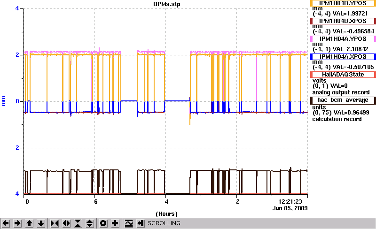The image size is (376, 229).
Task: Compress time axis with inward-pointing triangles icon
Action: tap(55, 223)
